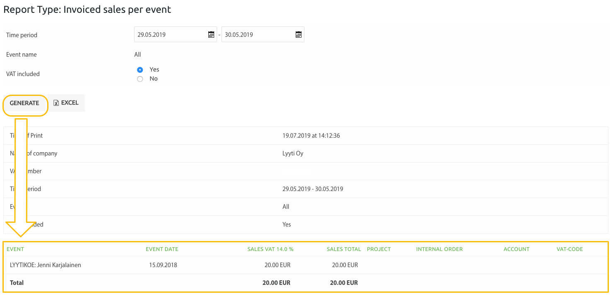The image size is (613, 301).
Task: Click the ACCOUNT column header
Action: (516, 249)
